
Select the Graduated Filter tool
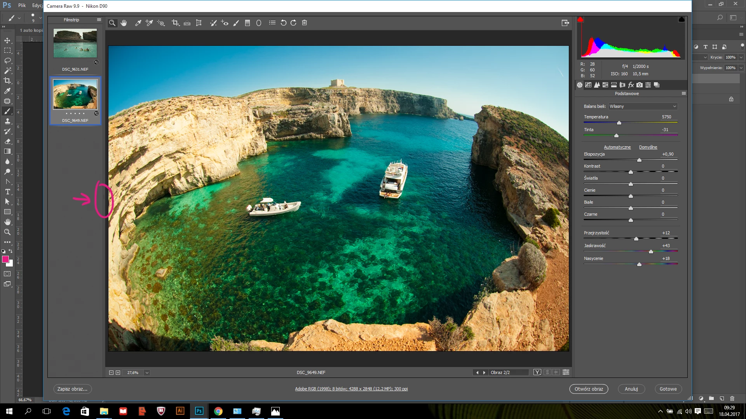pos(248,23)
